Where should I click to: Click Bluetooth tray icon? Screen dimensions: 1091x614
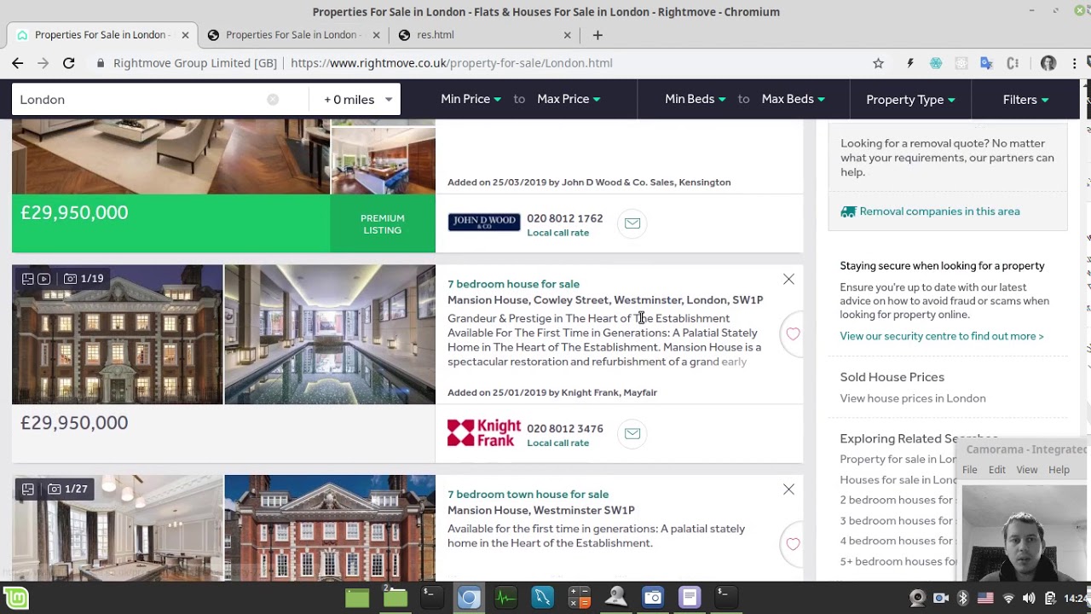coord(963,598)
